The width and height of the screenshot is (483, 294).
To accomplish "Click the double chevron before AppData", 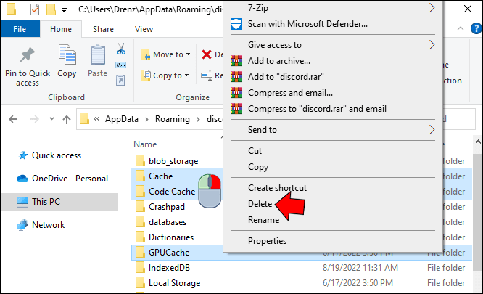I will 96,118.
